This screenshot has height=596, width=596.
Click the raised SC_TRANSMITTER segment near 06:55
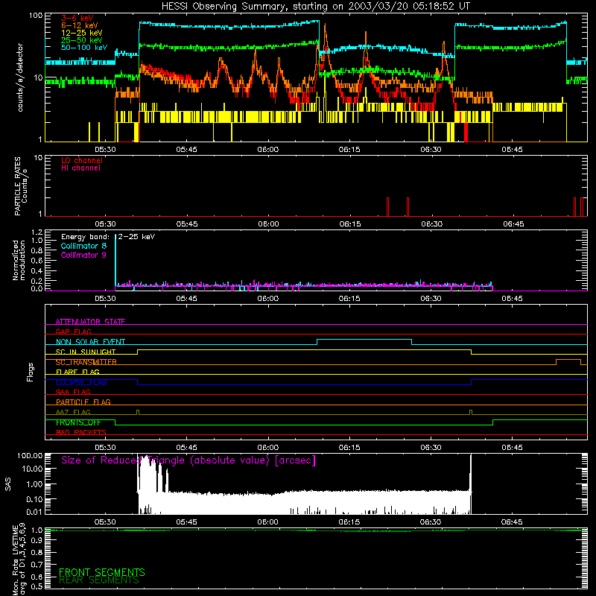point(568,360)
